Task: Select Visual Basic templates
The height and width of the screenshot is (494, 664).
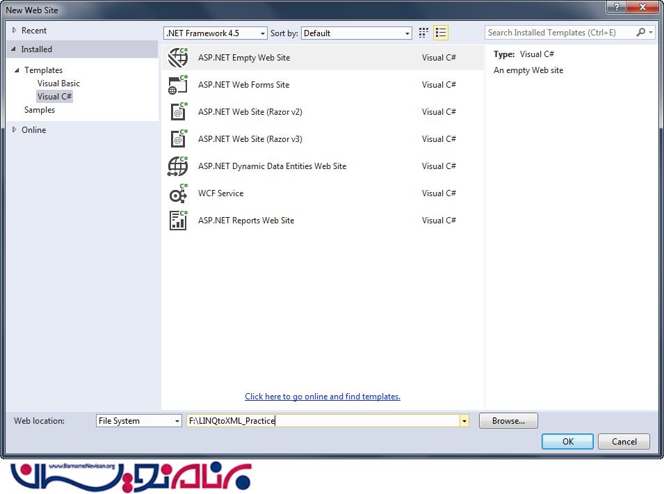Action: tap(58, 83)
